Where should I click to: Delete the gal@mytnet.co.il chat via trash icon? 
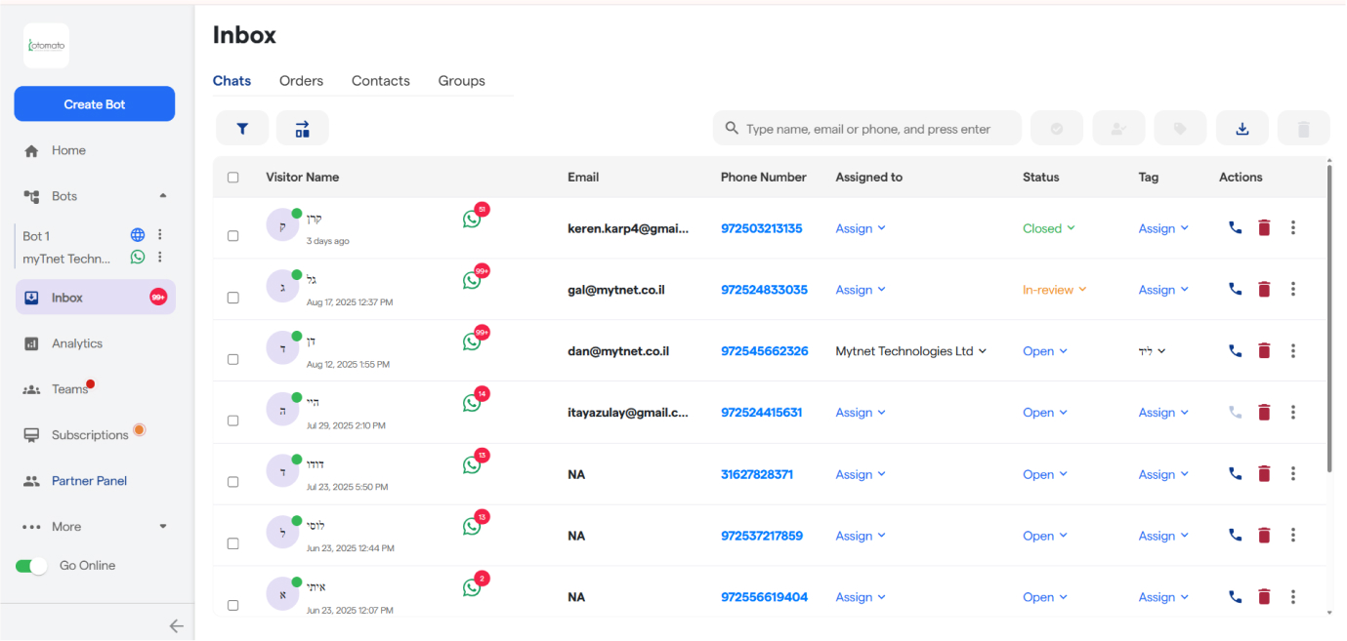(x=1264, y=289)
